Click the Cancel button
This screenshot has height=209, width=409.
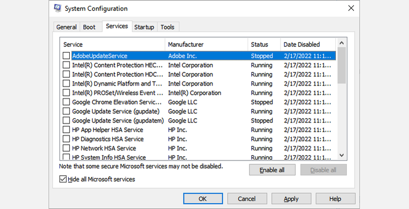[x=247, y=199]
